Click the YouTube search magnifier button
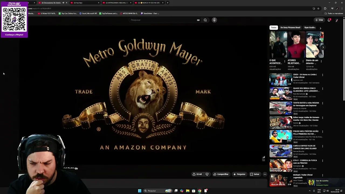Screen dimensions: 345x194 [205, 20]
